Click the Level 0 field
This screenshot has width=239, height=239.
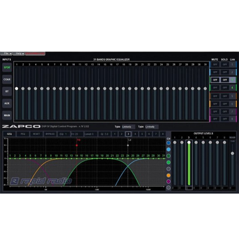tap(91, 134)
